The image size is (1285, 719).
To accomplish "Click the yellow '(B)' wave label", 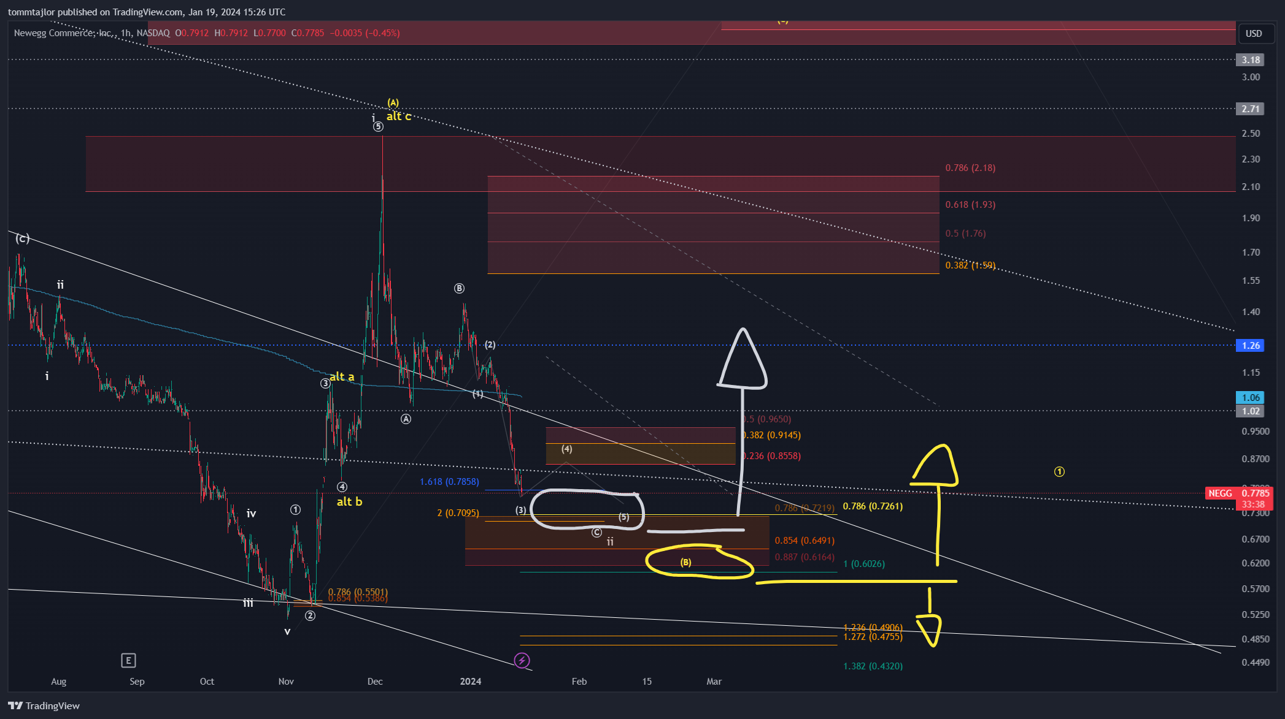I will point(685,562).
